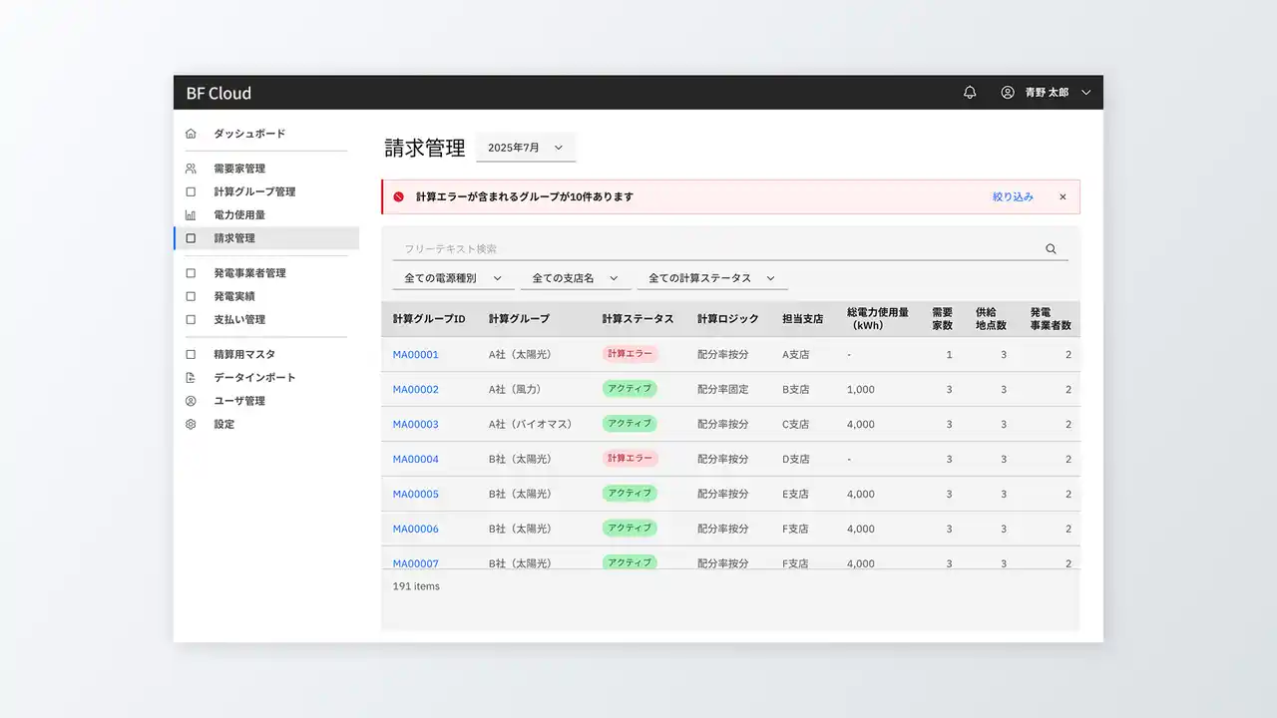Click the データインポート file import icon

click(x=191, y=378)
